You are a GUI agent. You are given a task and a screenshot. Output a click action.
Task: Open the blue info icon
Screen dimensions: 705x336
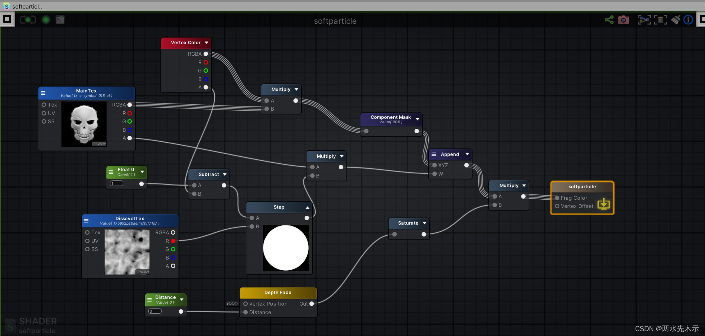(x=688, y=20)
